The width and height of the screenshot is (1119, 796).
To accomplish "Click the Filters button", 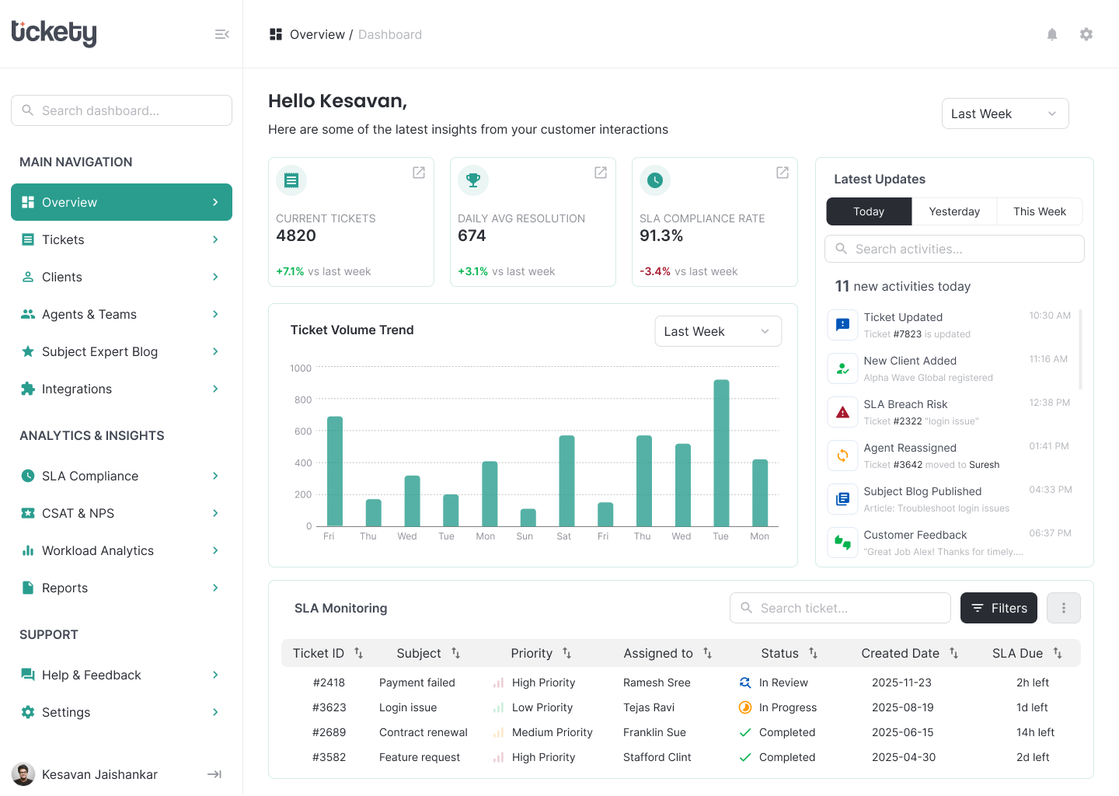I will [999, 608].
